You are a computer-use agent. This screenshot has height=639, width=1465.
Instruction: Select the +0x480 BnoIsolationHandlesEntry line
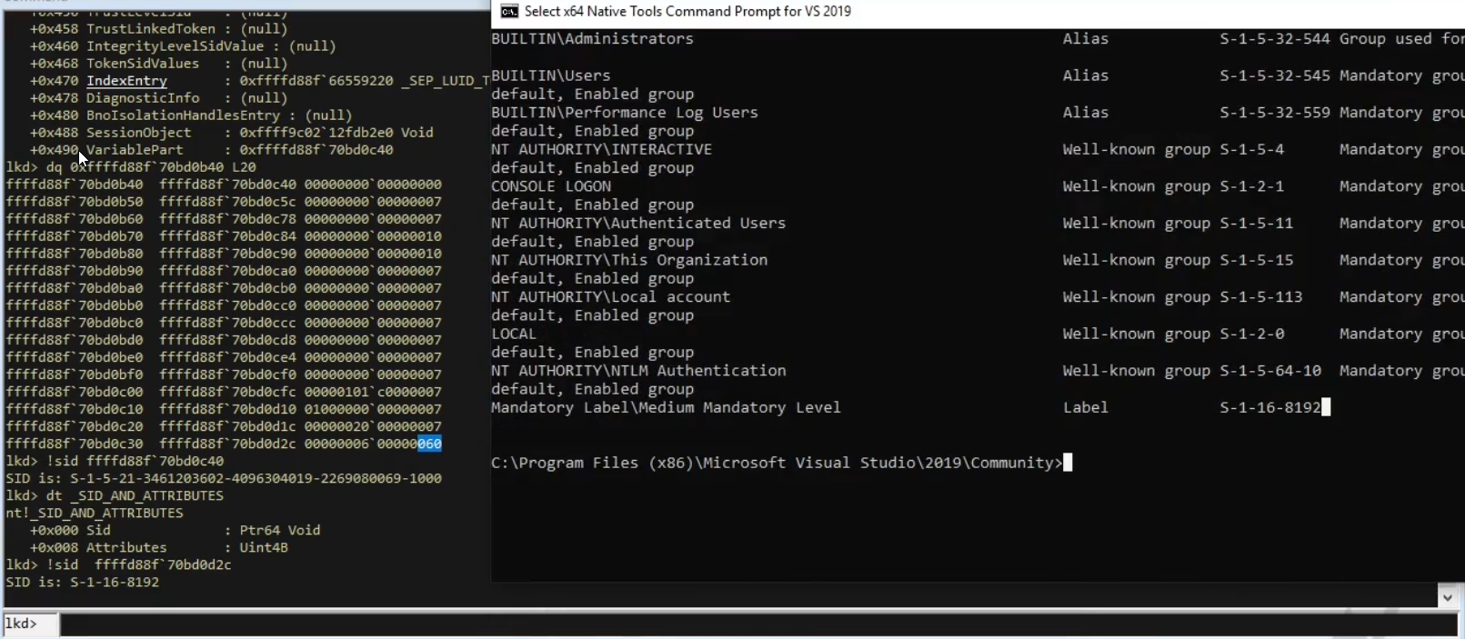point(191,115)
